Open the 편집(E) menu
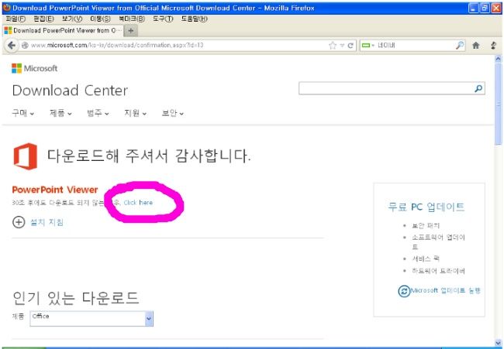The height and width of the screenshot is (349, 504). 43,19
